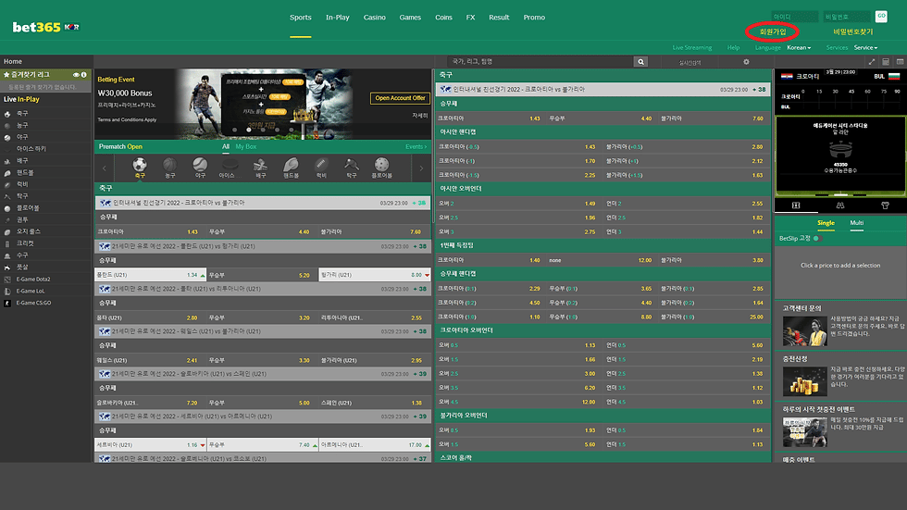Image resolution: width=907 pixels, height=510 pixels.
Task: Click the 비밀번호찾기 password recovery link
Action: pos(853,31)
